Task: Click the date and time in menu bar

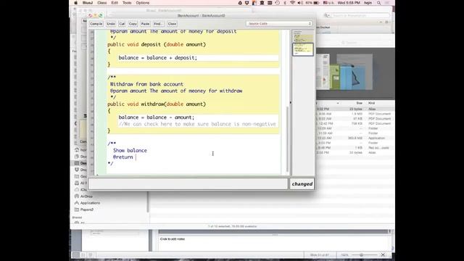Action: point(349,3)
